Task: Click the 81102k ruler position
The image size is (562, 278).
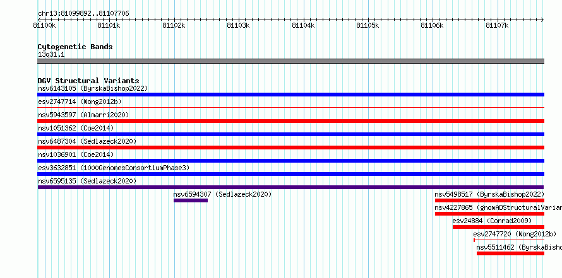Action: point(174,25)
